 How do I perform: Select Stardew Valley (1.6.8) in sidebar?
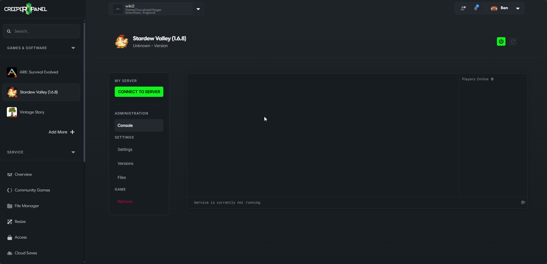tap(41, 92)
